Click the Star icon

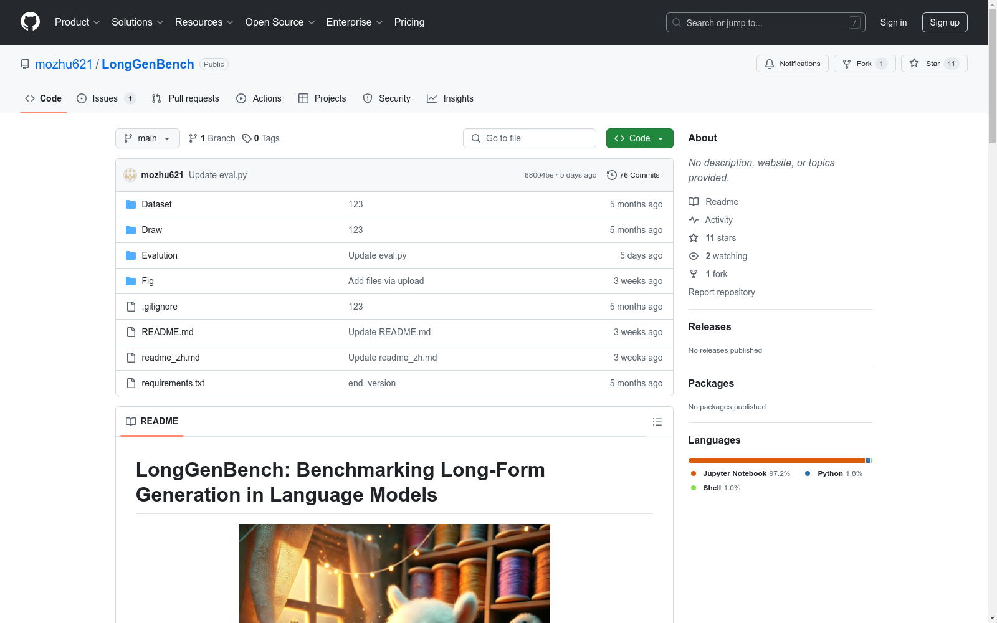[x=914, y=63]
